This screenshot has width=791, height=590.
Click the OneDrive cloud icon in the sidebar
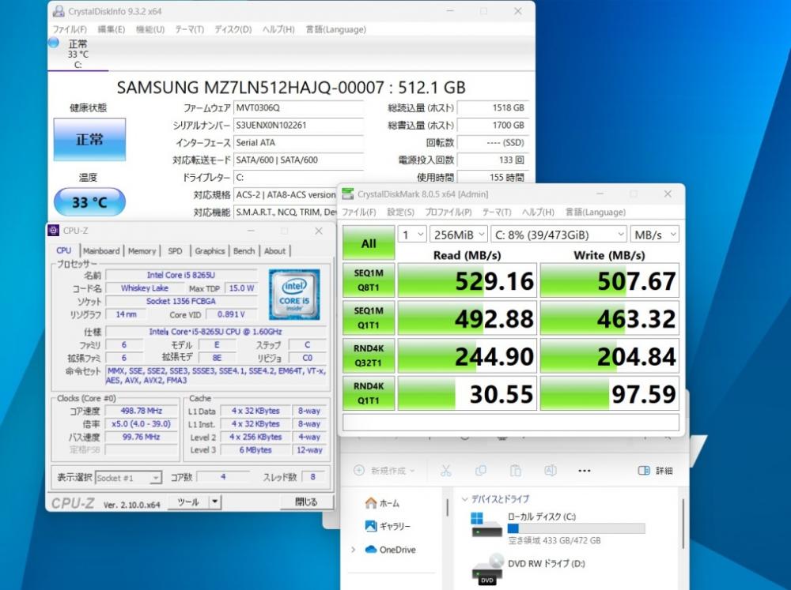point(371,549)
